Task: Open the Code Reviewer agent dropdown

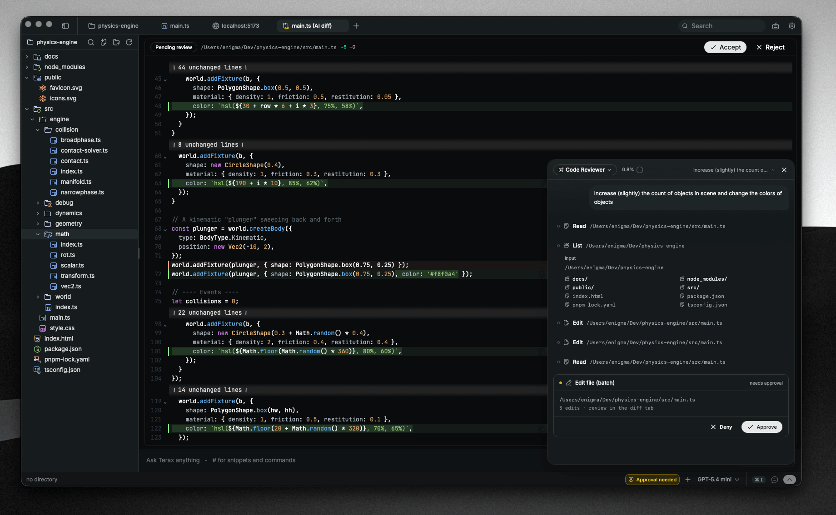Action: tap(585, 170)
